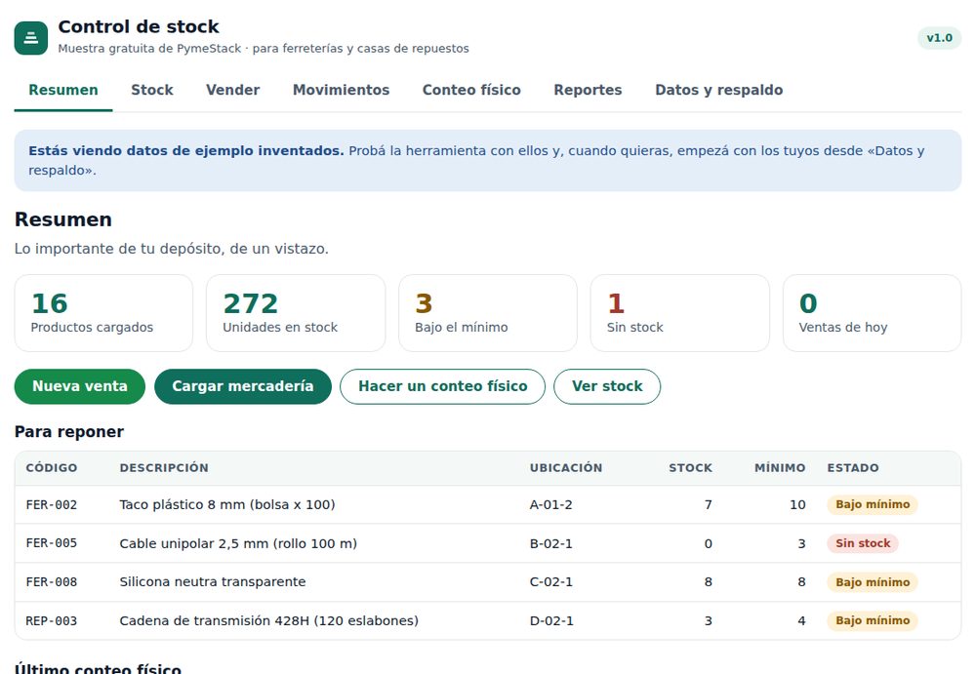Viewport: 976px width, 674px height.
Task: Select the 272 Unidades en stock card
Action: (296, 313)
